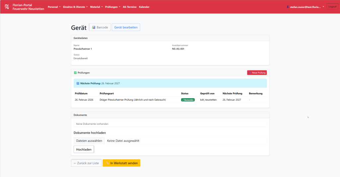Screen dimensions: 340x177
Task: Click Zurück zur Liste button
Action: point(86,163)
